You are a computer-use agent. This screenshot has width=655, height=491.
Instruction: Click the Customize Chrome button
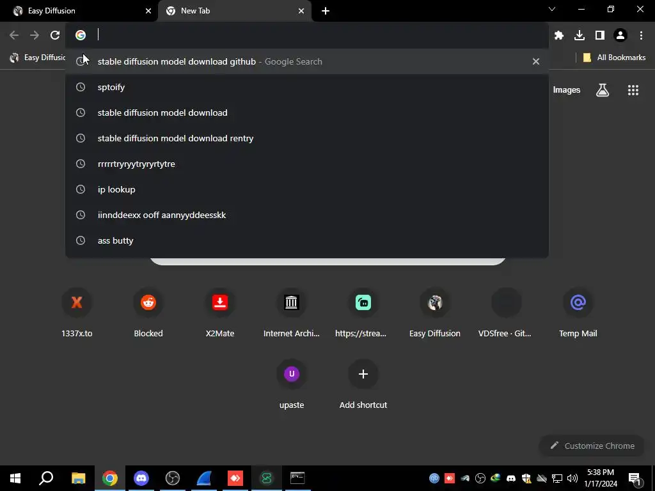[x=592, y=446]
